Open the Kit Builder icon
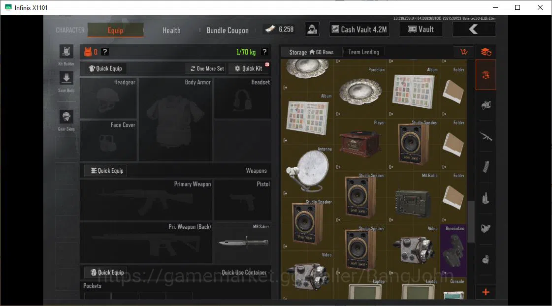 66,52
